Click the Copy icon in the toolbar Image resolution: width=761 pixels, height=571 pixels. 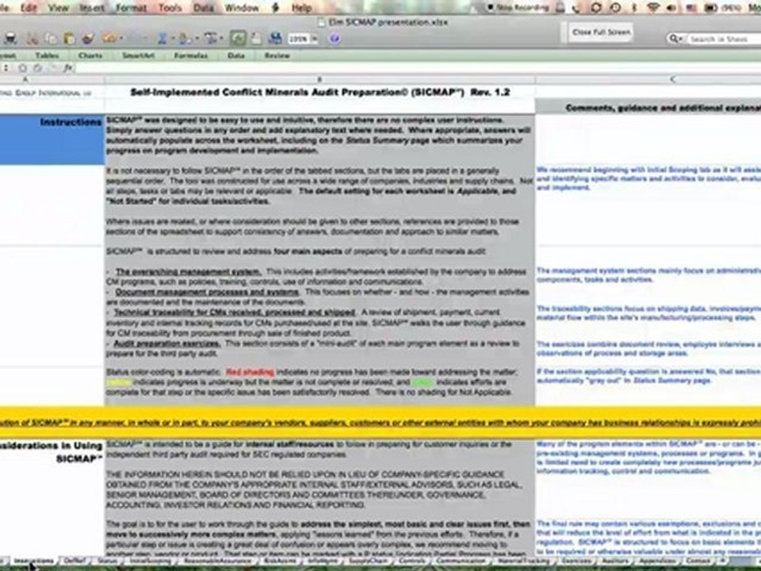coord(51,39)
